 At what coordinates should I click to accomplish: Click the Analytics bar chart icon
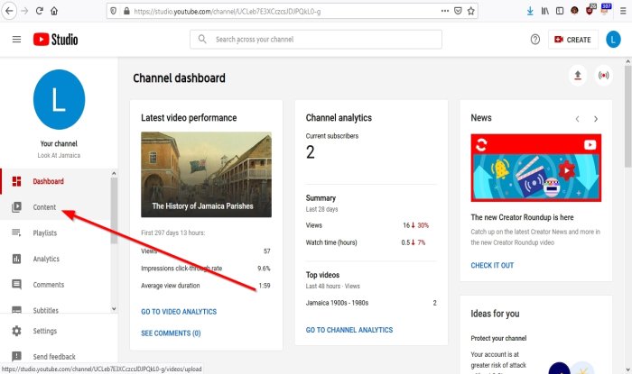16,259
